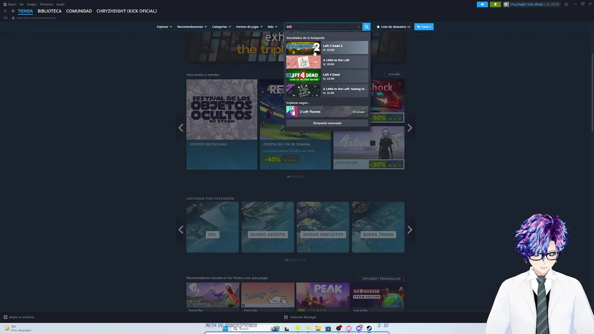Open the Productos menu

tap(46, 4)
